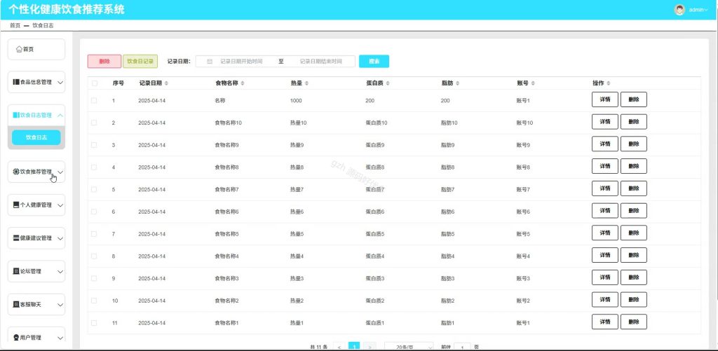The height and width of the screenshot is (351, 718).
Task: Click 首页 in the breadcrumb
Action: tap(15, 26)
